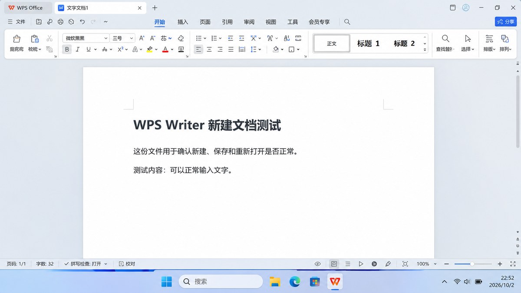Toggle italic formatting

click(78, 49)
